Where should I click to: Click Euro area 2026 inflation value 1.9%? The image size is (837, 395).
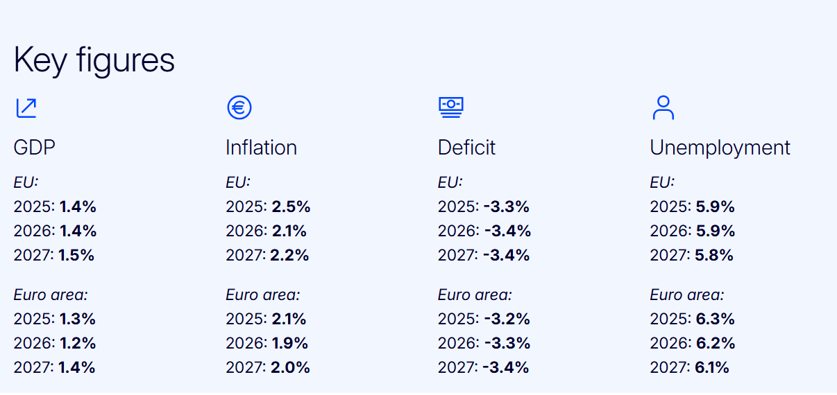(290, 343)
